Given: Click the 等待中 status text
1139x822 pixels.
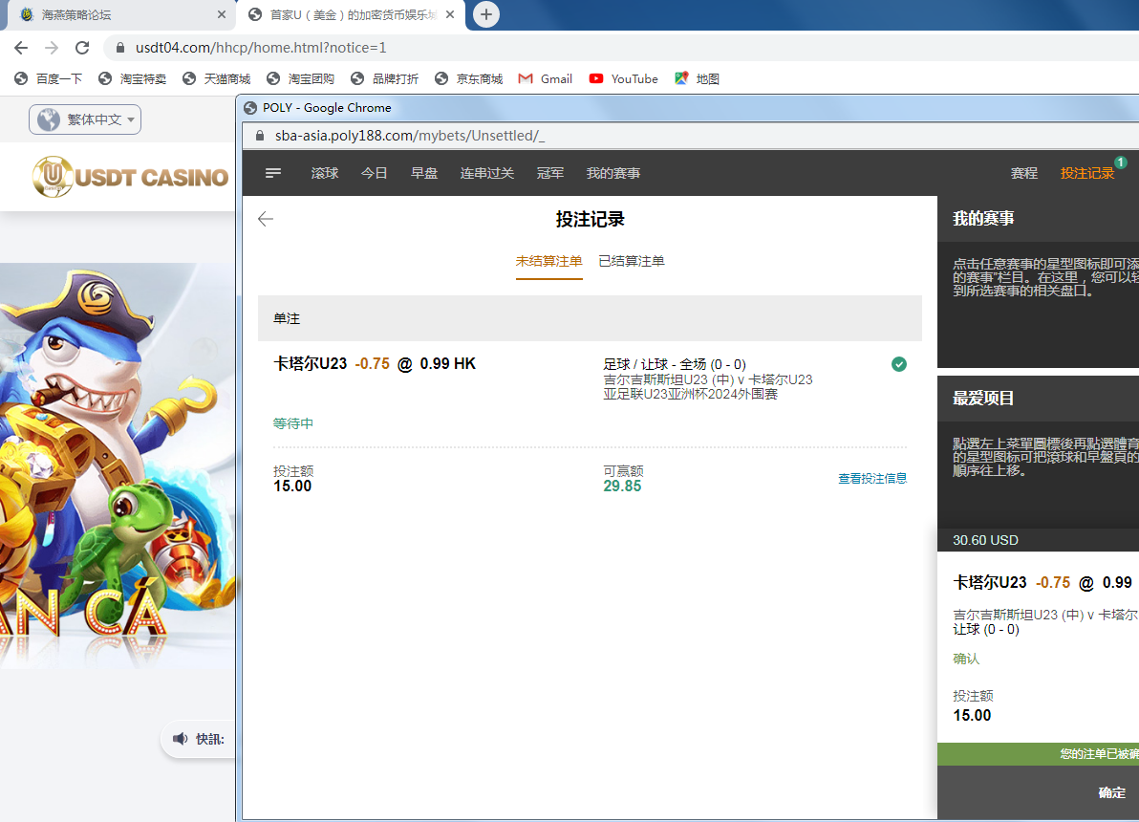Looking at the screenshot, I should tap(293, 423).
